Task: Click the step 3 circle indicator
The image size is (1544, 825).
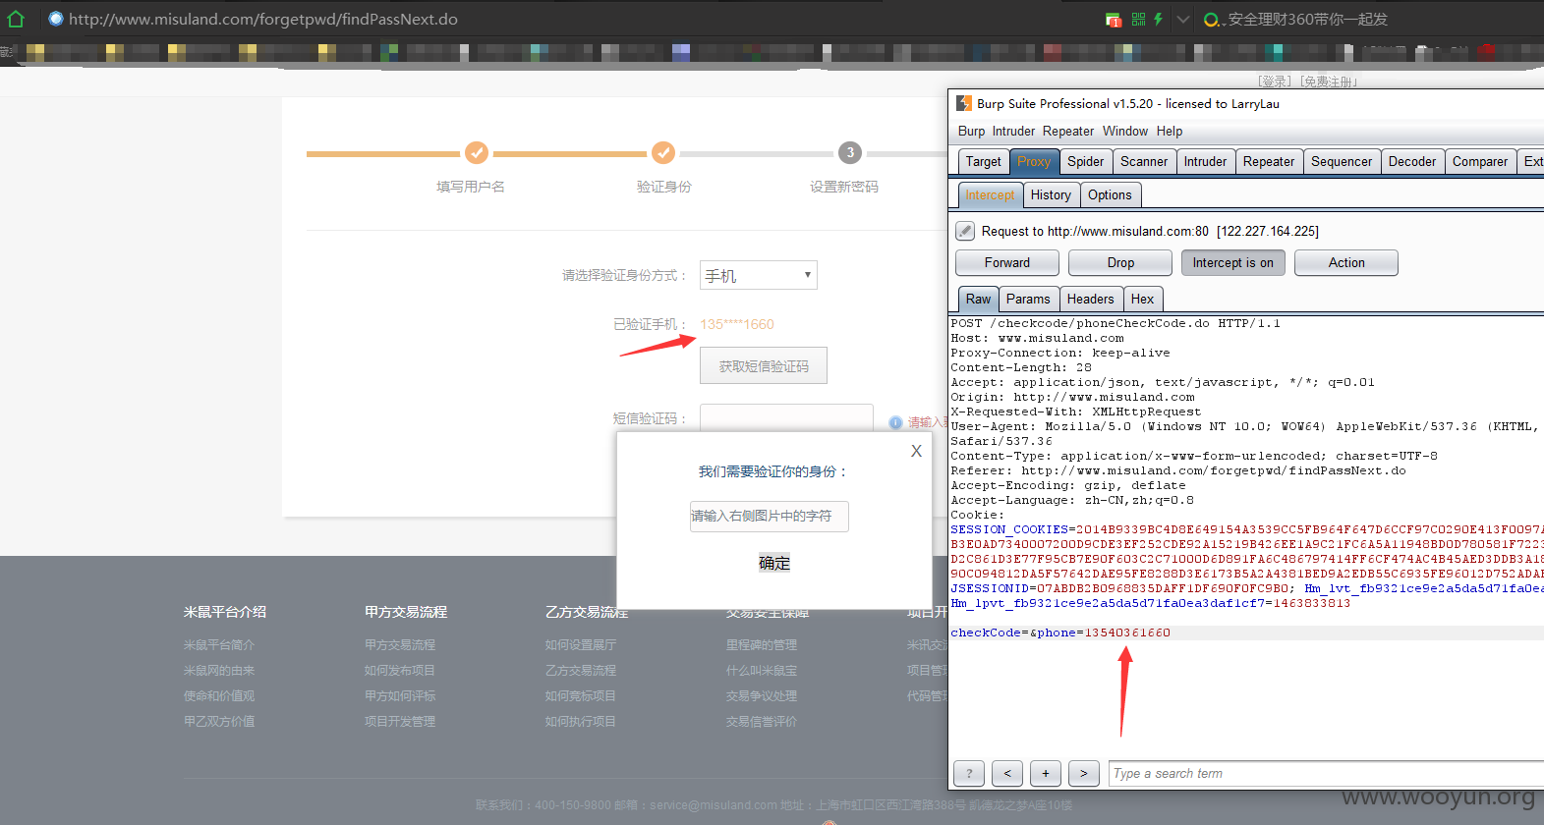Action: [x=850, y=152]
